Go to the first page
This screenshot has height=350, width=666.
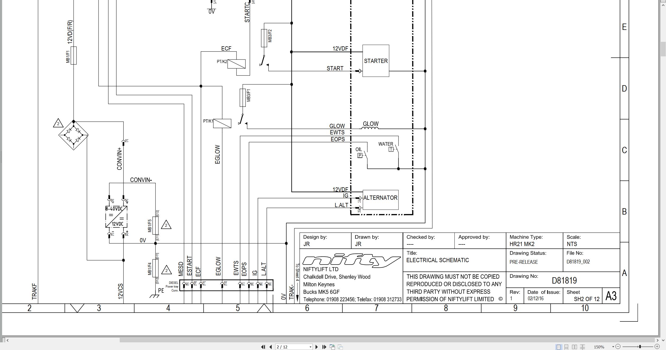click(263, 347)
